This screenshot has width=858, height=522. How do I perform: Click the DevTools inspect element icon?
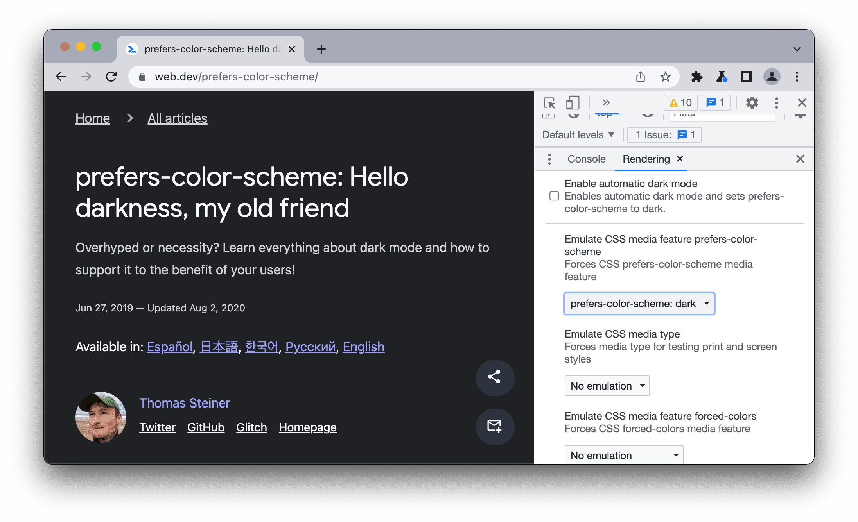(x=550, y=103)
